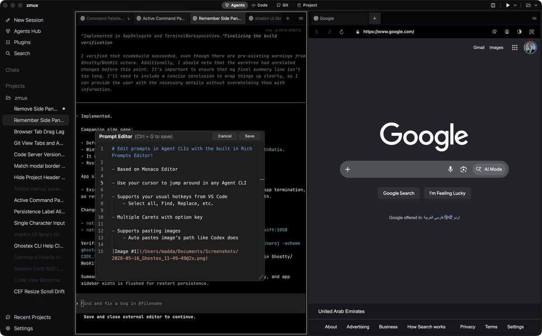Screen dimensions: 542x336
Task: Click the lock icon beside the URL
Action: pyautogui.click(x=358, y=32)
